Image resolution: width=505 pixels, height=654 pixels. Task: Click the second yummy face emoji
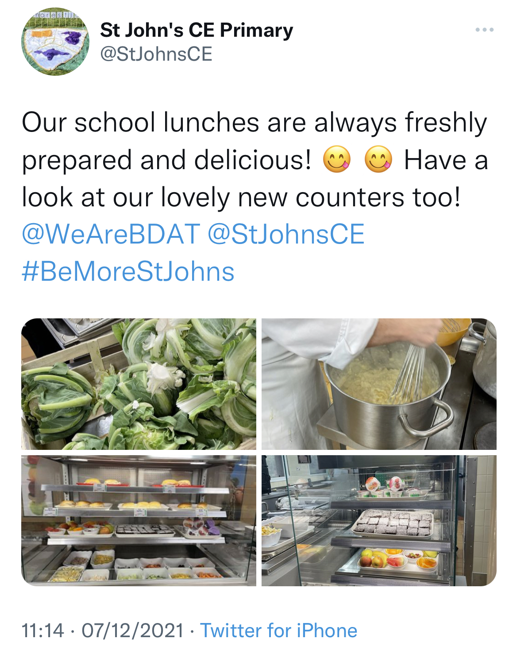tap(378, 159)
